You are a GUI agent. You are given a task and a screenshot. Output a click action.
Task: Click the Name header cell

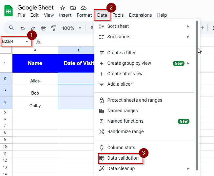pyautogui.click(x=35, y=63)
